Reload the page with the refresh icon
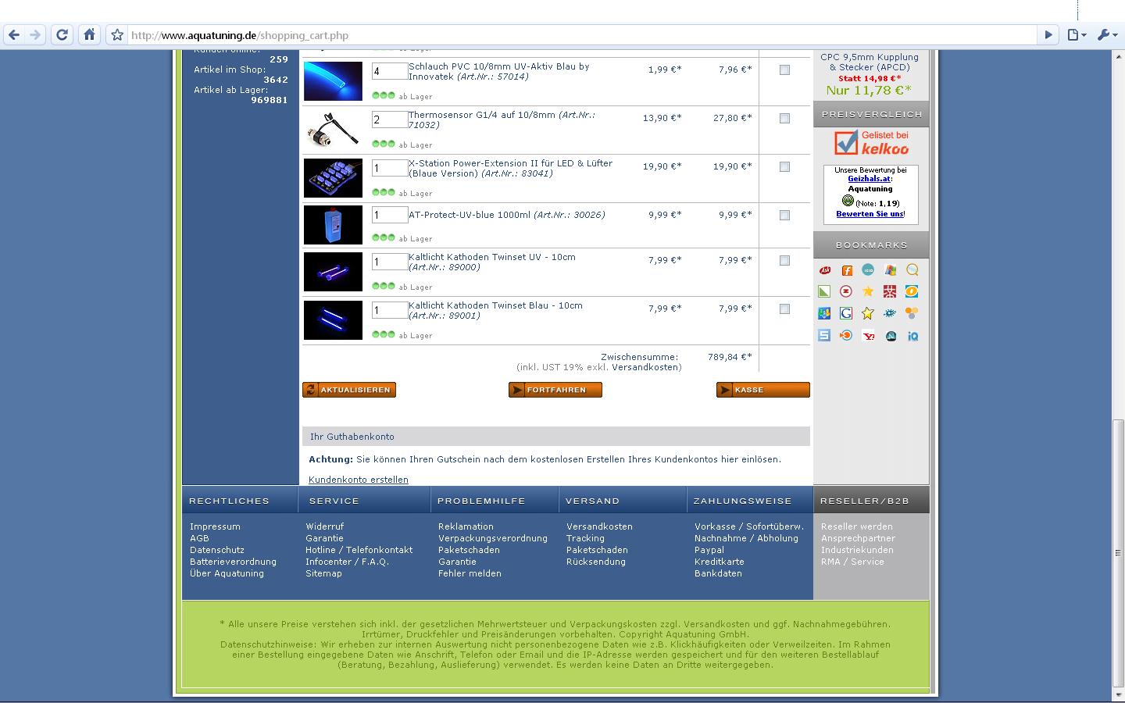Image resolution: width=1125 pixels, height=703 pixels. coord(62,34)
